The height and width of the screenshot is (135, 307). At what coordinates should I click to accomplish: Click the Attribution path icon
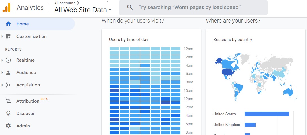point(8,101)
